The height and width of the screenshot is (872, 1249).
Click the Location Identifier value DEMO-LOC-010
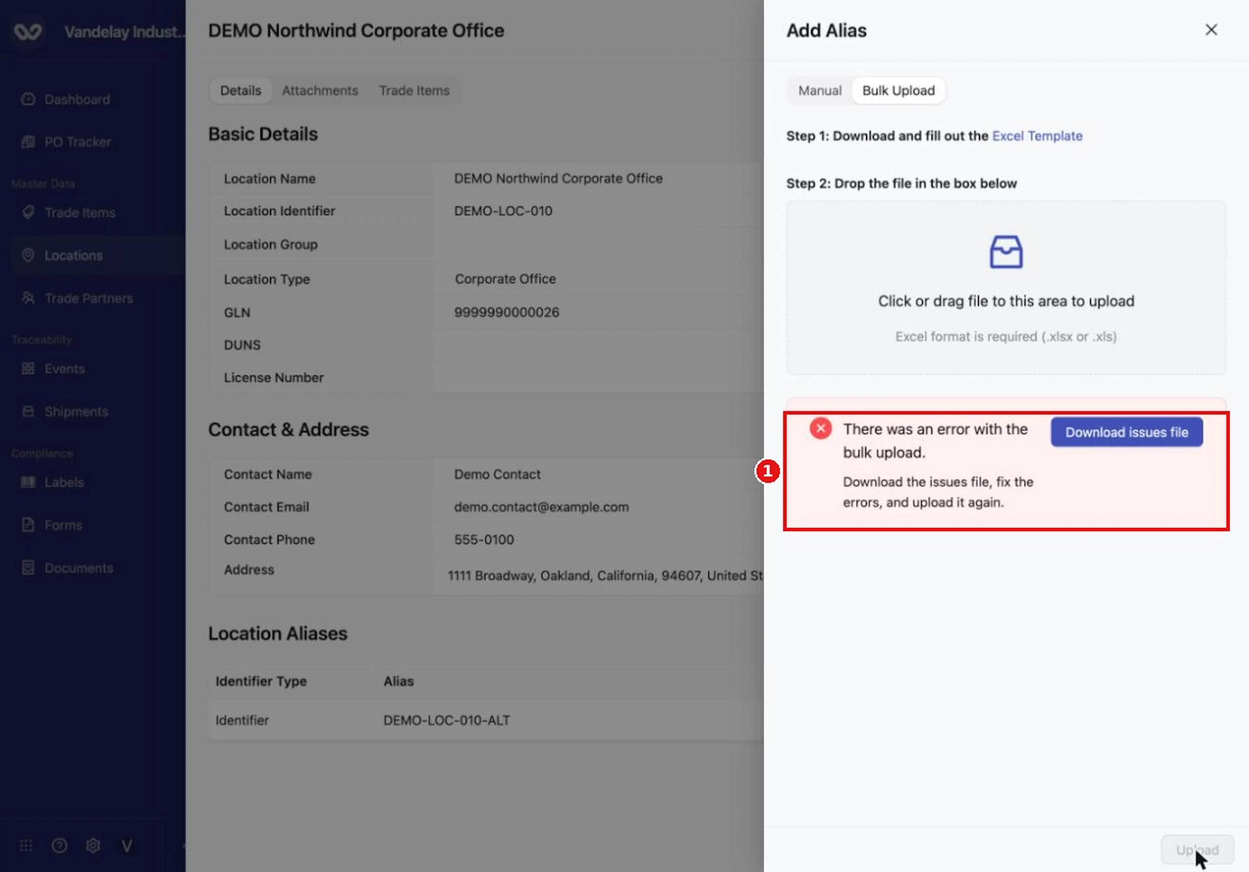coord(503,211)
